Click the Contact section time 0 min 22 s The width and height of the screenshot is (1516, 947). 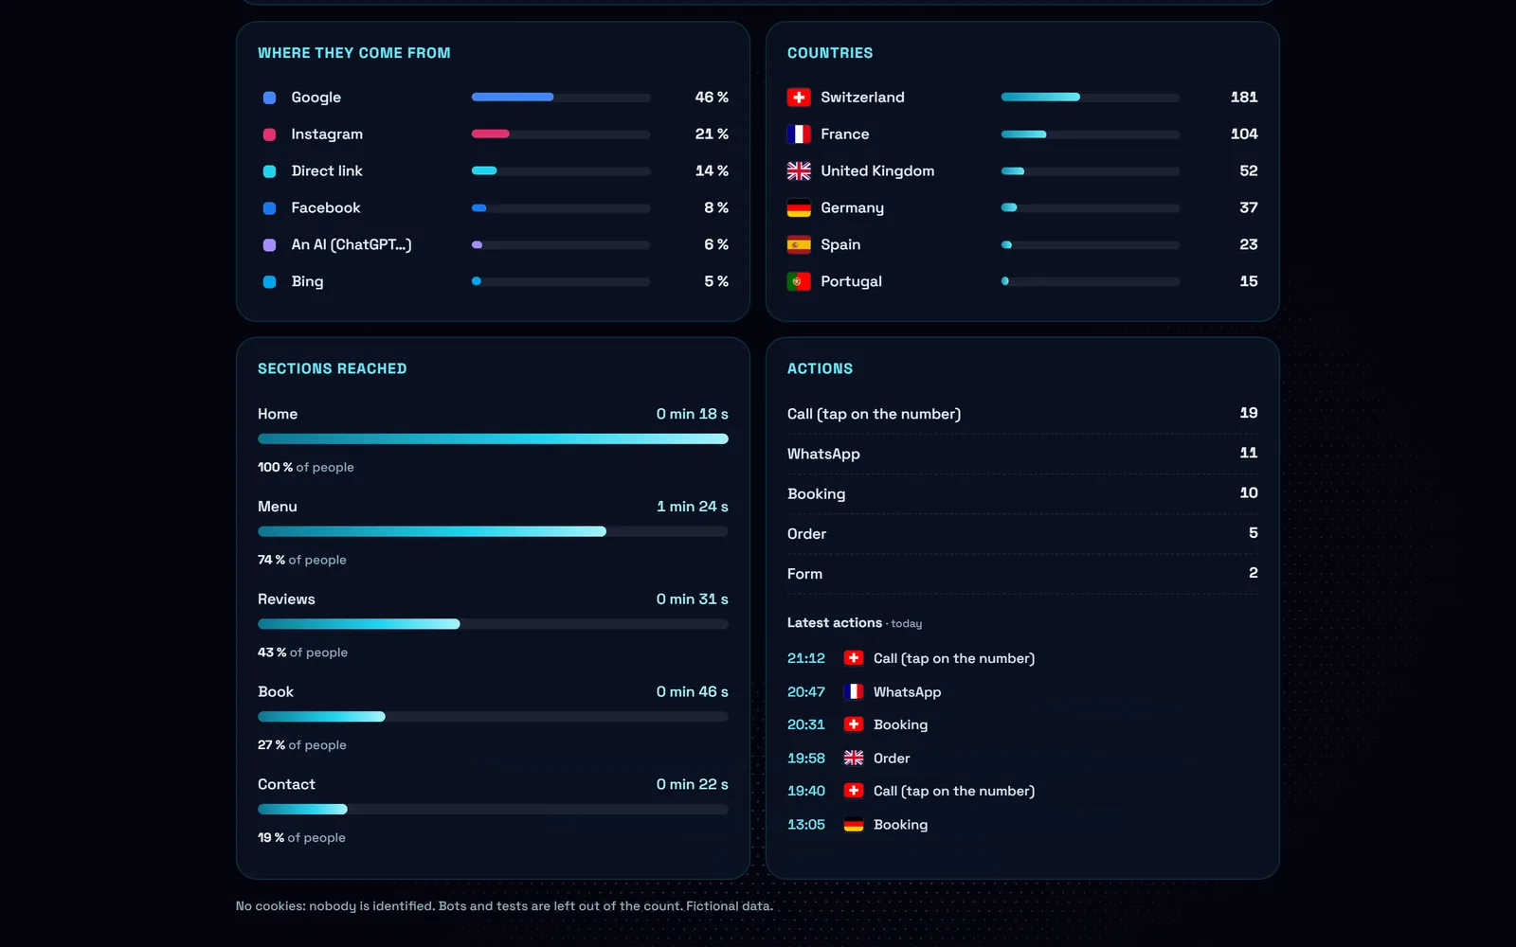coord(693,785)
